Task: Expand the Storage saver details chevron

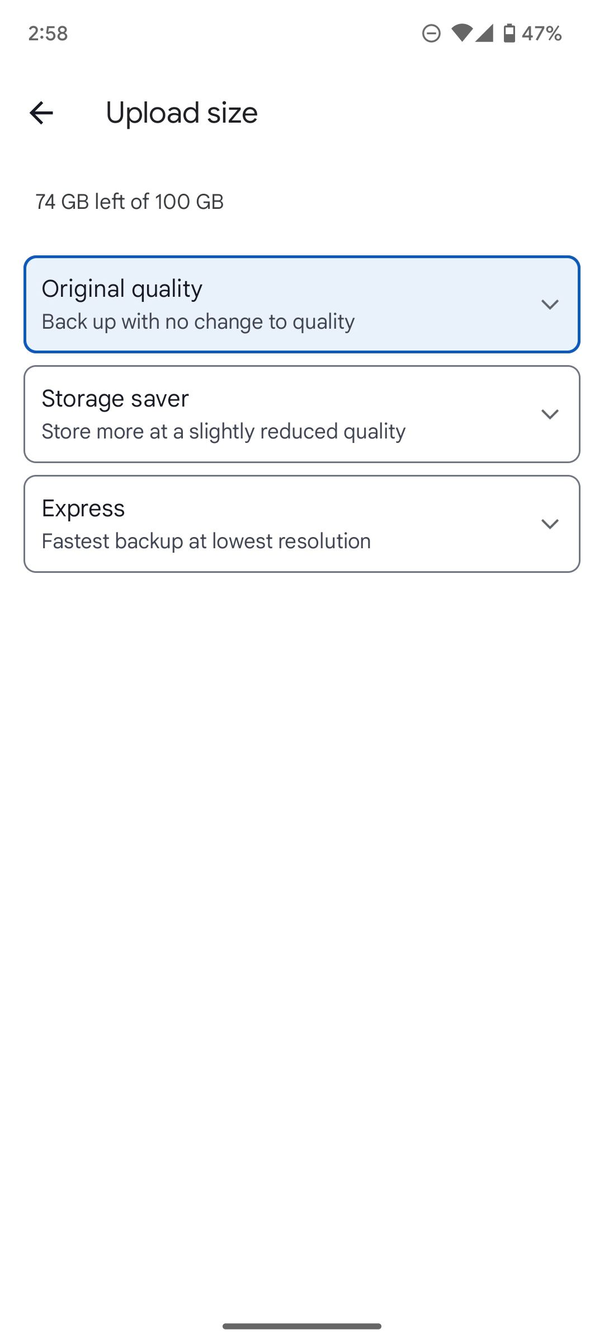Action: [550, 414]
